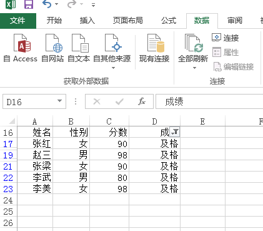Select column B header
The width and height of the screenshot is (263, 231).
point(71,121)
